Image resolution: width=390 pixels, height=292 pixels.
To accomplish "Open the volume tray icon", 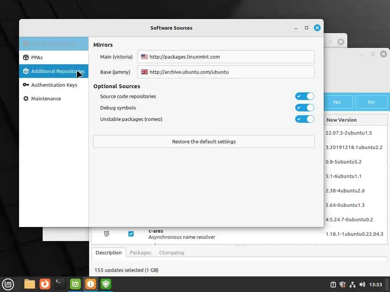I will 362,284.
